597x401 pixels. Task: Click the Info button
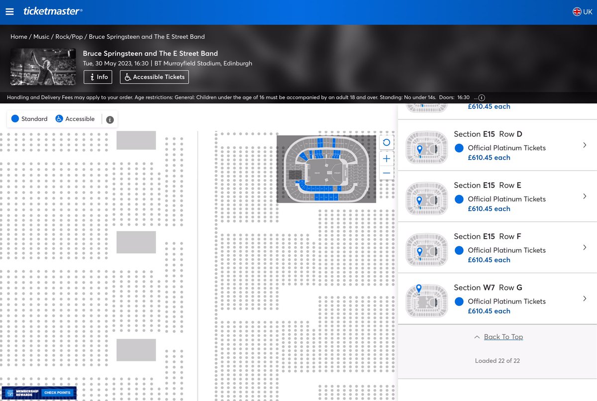point(98,77)
